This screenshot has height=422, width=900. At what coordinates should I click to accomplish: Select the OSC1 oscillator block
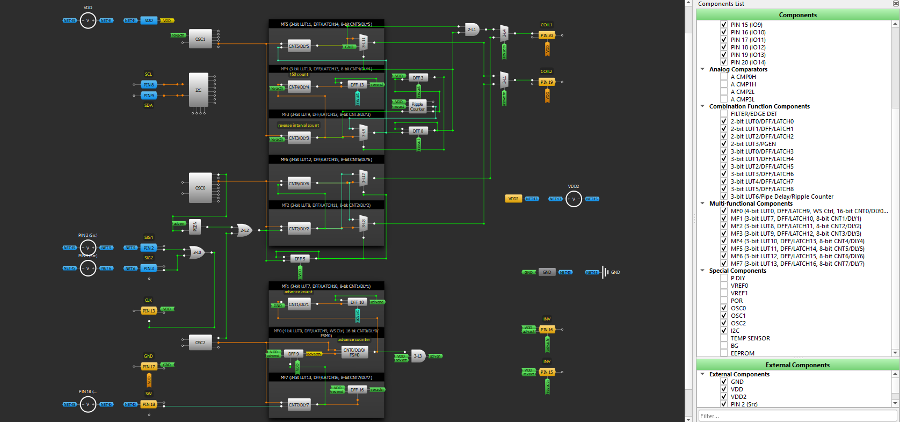[x=200, y=39]
